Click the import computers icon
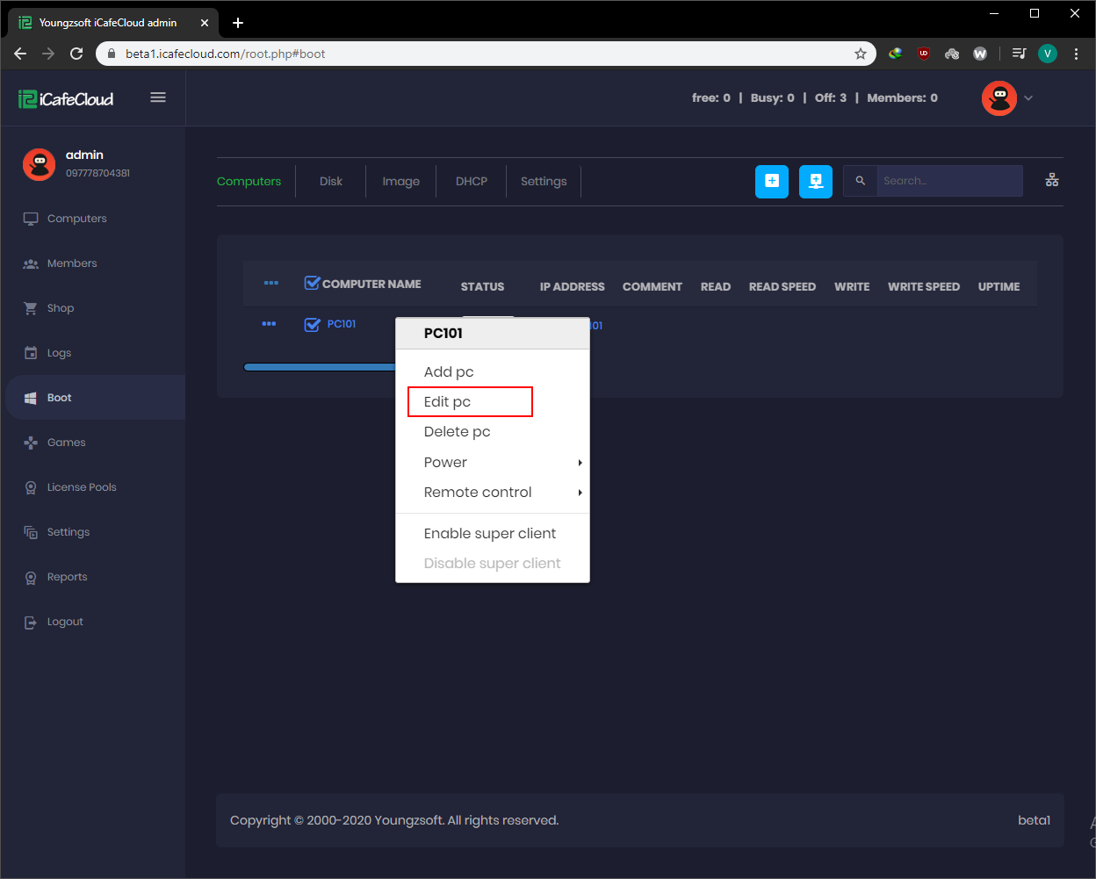1096x879 pixels. click(816, 181)
